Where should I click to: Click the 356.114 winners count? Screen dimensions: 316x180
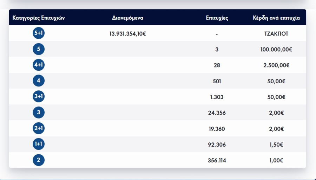[x=217, y=161]
